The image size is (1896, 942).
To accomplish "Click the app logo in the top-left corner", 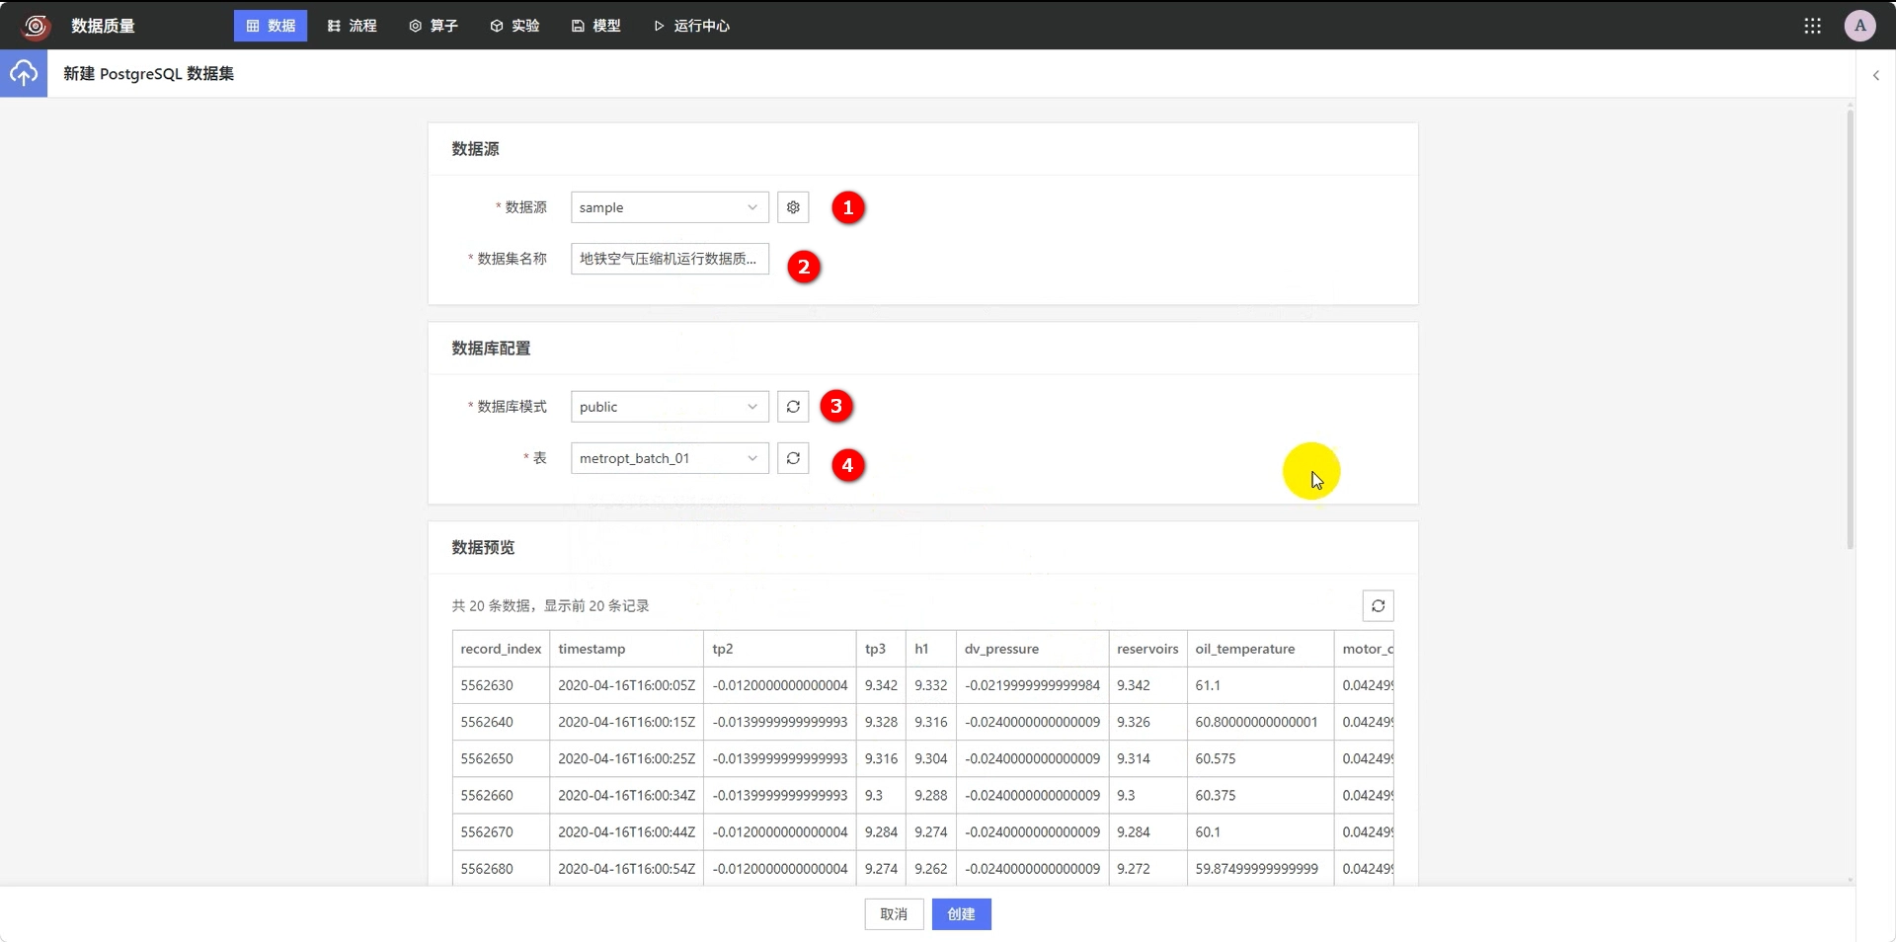I will [x=36, y=26].
